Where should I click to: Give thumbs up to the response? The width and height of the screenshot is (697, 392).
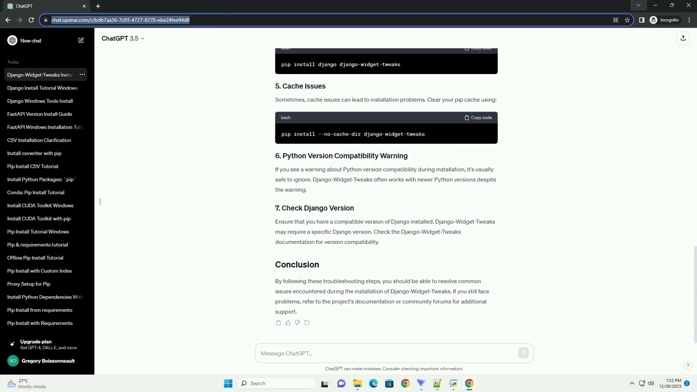point(288,323)
